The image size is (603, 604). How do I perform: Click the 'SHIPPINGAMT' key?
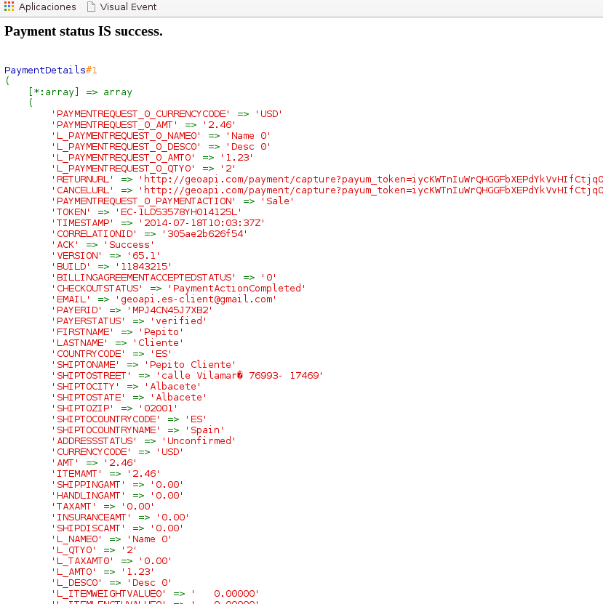(89, 485)
